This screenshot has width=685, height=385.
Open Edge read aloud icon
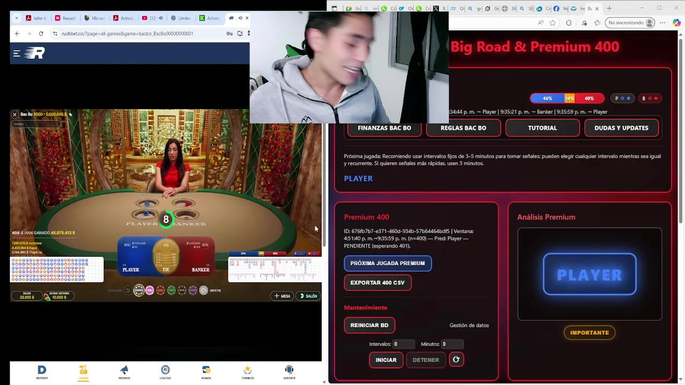[541, 23]
